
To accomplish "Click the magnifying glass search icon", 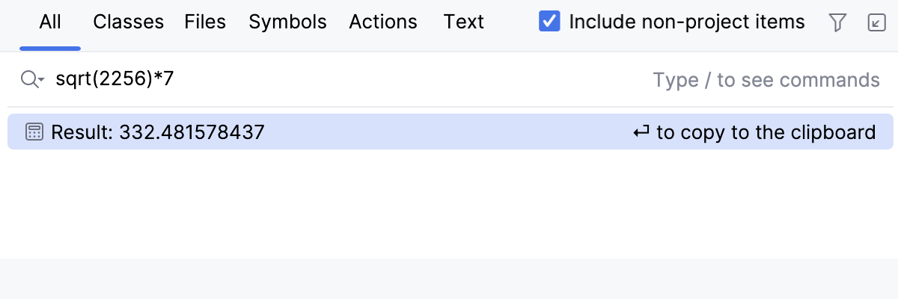I will tap(28, 79).
